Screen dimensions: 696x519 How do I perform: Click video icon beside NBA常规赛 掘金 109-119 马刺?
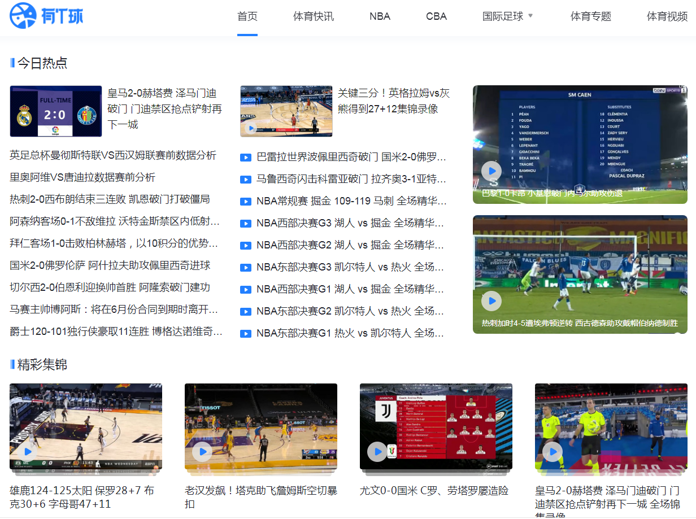pos(246,202)
